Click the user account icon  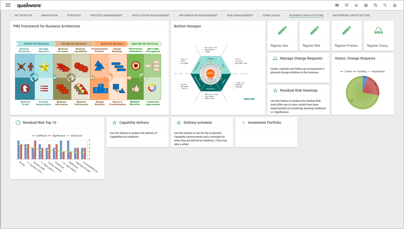click(x=395, y=5)
